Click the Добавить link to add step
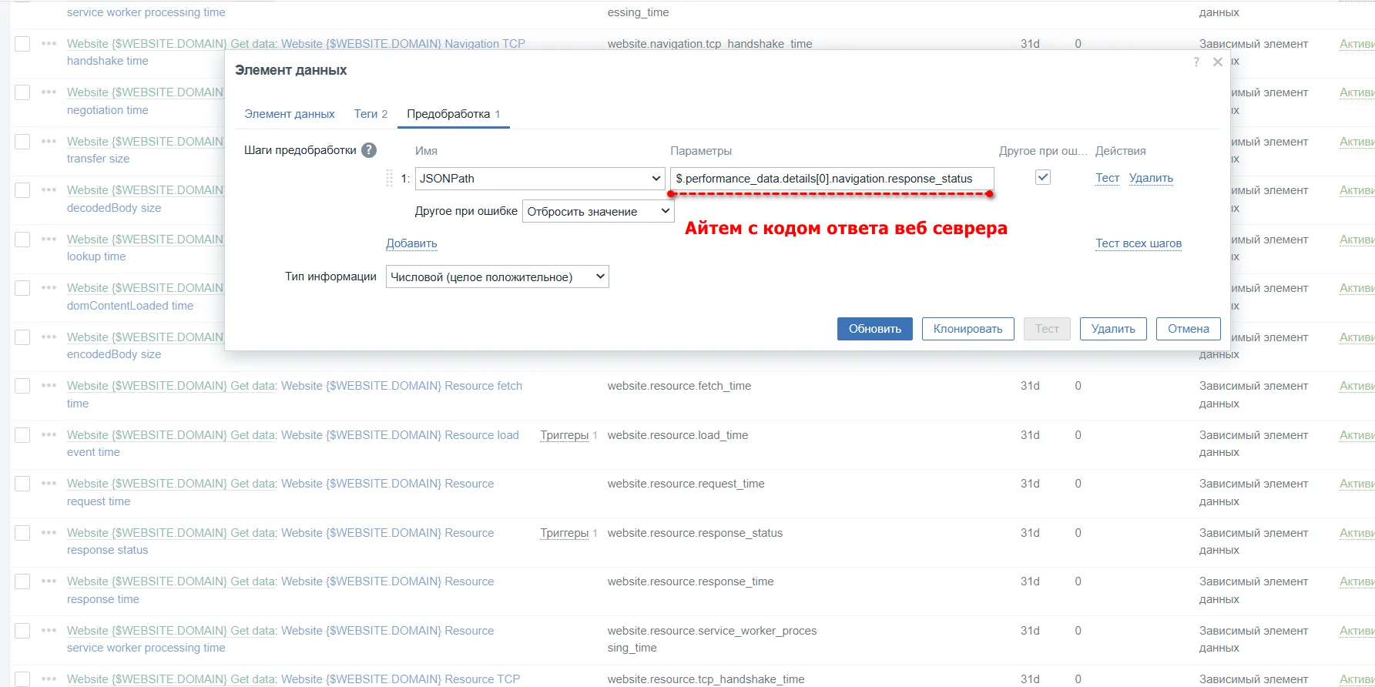The image size is (1375, 687). click(411, 243)
